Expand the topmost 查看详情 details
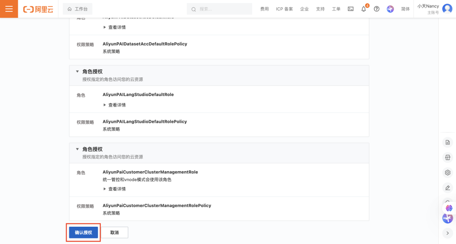The height and width of the screenshot is (244, 456). [x=114, y=27]
